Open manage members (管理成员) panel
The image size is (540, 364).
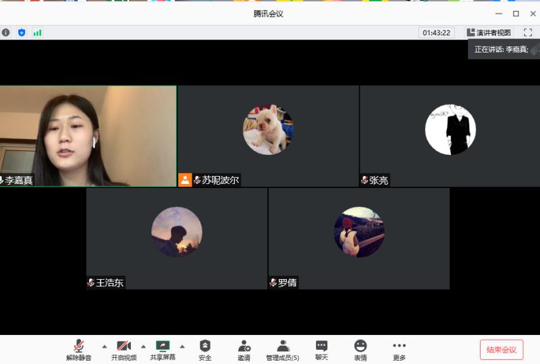(282, 350)
